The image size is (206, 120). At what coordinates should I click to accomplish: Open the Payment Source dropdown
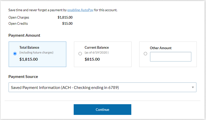tap(102, 87)
